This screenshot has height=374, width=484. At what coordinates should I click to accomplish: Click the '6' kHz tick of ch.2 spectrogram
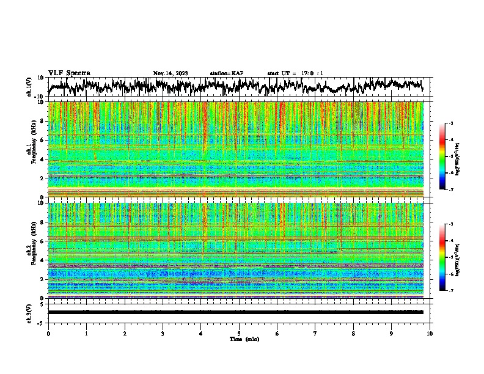42,241
